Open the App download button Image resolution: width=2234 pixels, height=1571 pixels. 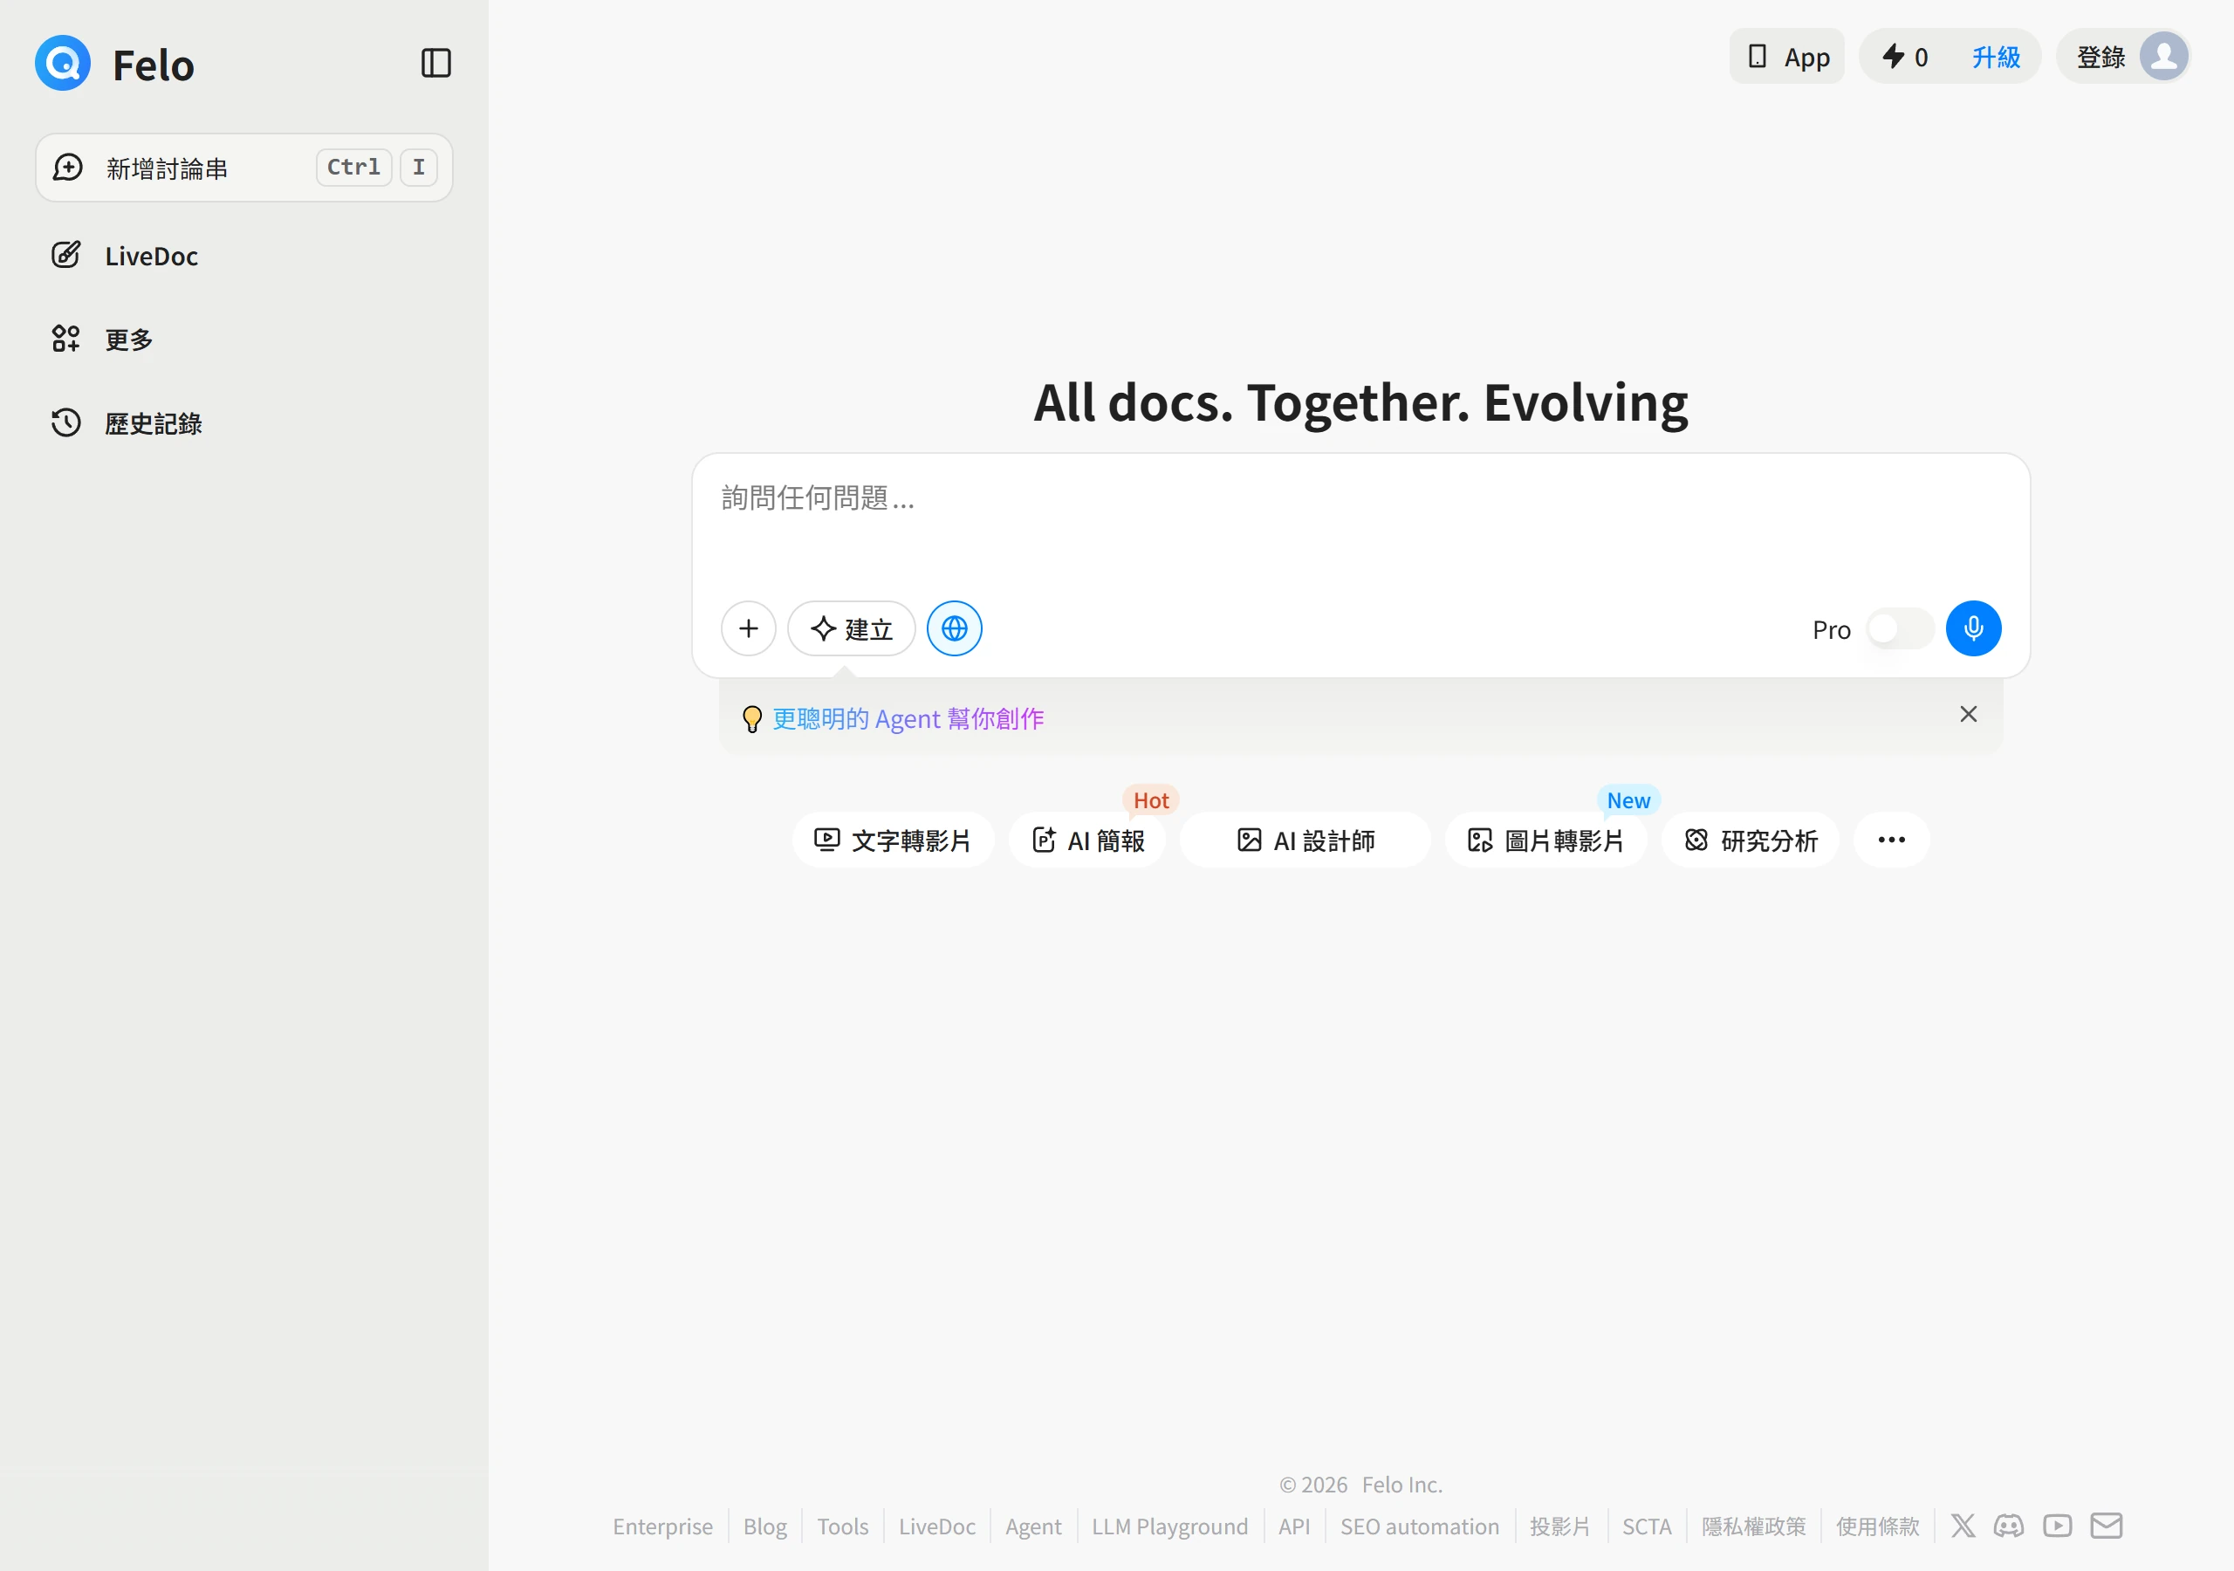tap(1786, 57)
